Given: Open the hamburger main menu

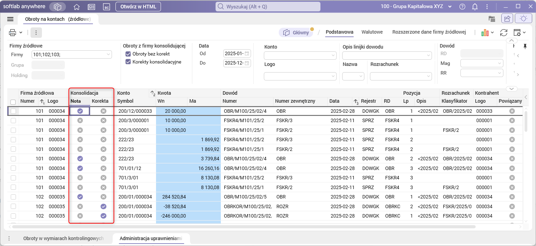Looking at the screenshot, I should click(10, 19).
